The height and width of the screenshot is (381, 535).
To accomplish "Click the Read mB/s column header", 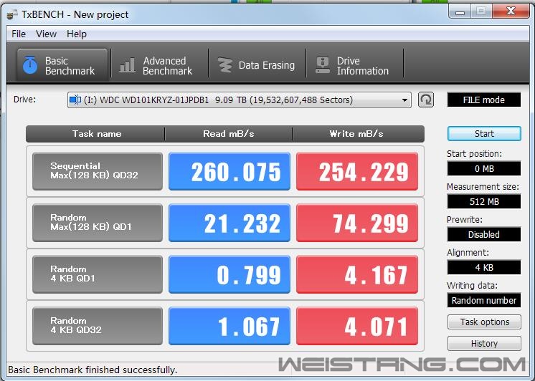I will pos(229,134).
